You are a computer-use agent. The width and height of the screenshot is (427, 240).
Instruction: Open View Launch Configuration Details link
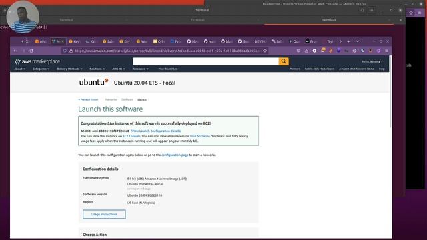156,131
